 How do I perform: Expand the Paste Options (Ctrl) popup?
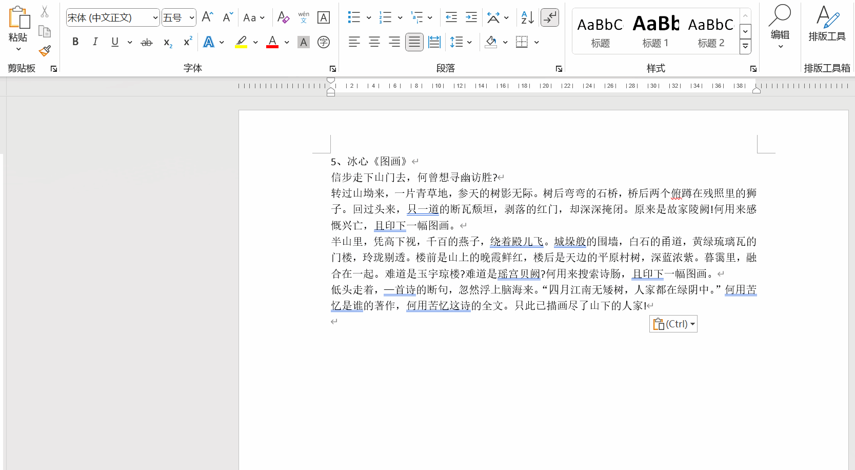(x=673, y=324)
